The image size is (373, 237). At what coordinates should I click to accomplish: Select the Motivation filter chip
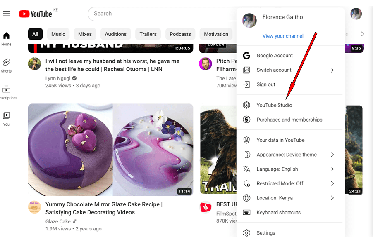[216, 34]
